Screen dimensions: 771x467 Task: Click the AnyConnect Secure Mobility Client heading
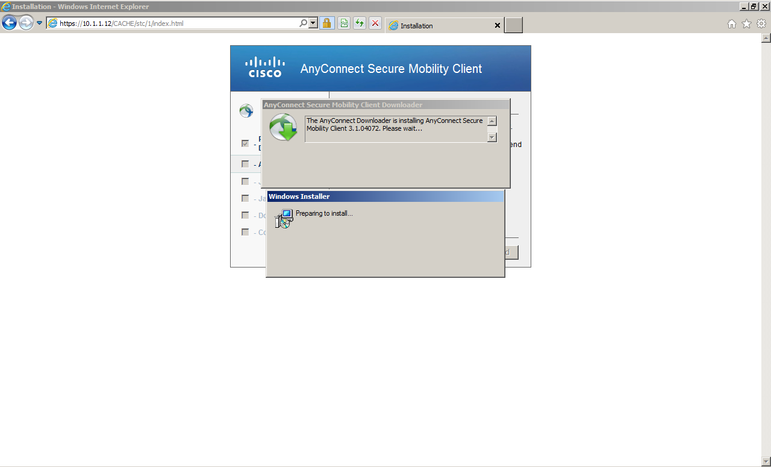click(x=391, y=69)
